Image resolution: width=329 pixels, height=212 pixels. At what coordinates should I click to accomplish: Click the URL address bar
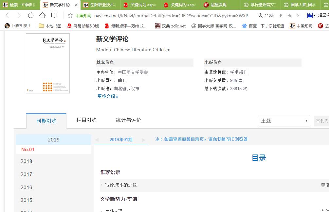point(170,15)
